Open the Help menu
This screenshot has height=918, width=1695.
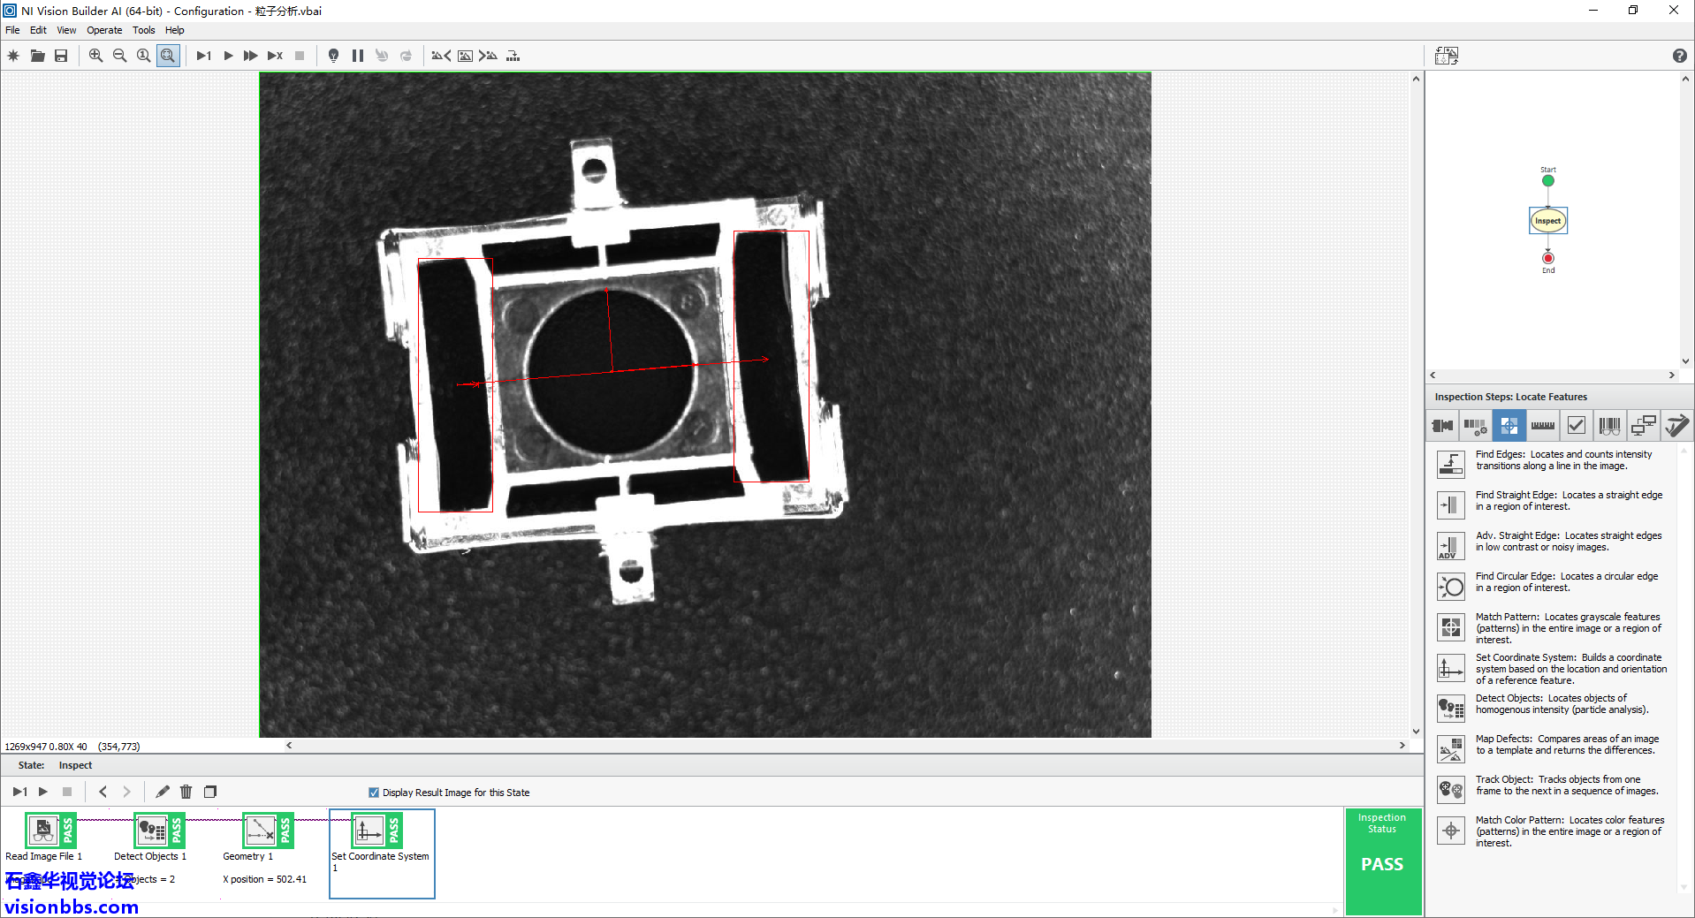(175, 30)
